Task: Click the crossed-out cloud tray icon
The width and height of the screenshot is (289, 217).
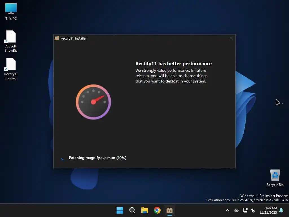Action: coord(237,210)
